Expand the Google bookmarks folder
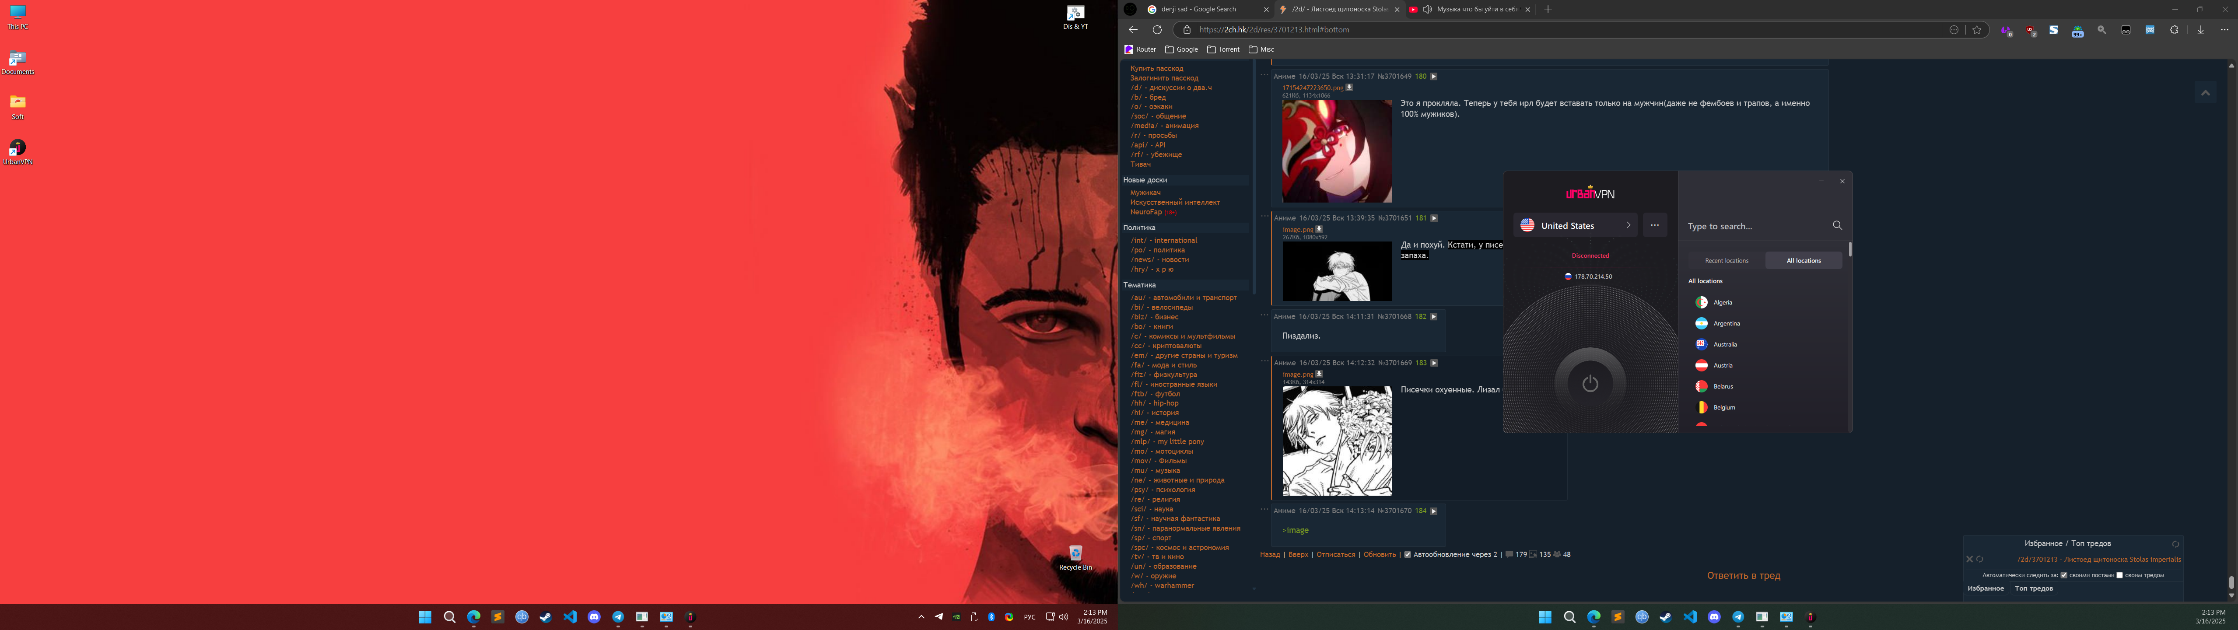This screenshot has height=630, width=2238. pyautogui.click(x=1181, y=49)
